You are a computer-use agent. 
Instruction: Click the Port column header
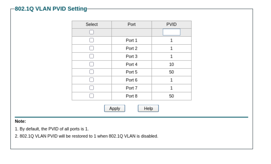[x=131, y=24]
